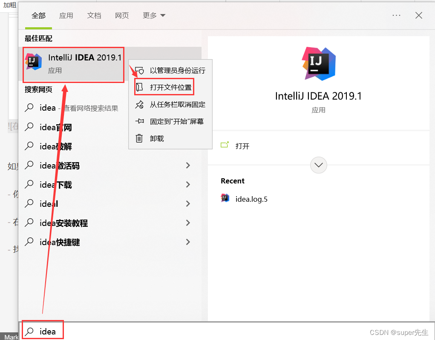Expand the idea安装教程 suggestion chevron

pyautogui.click(x=188, y=223)
